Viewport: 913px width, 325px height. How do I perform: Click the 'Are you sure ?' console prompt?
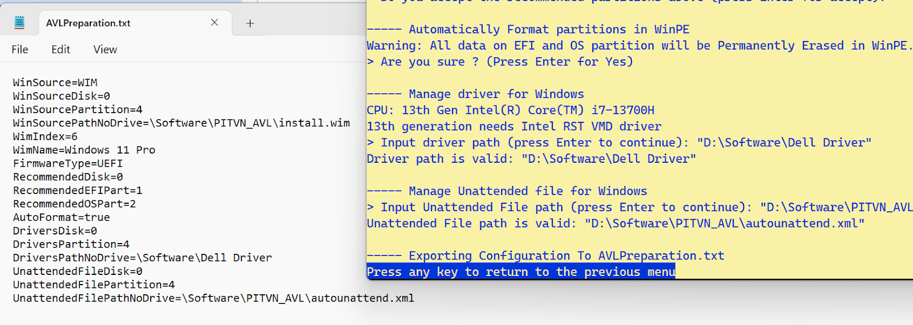click(500, 62)
